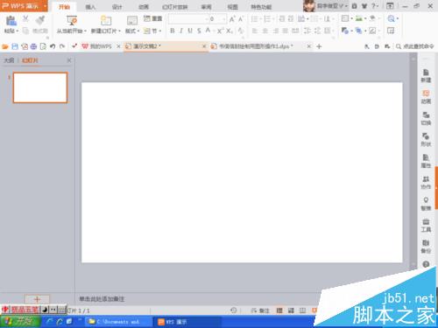Close the My WPS document tab
The image size is (438, 328).
[x=118, y=46]
